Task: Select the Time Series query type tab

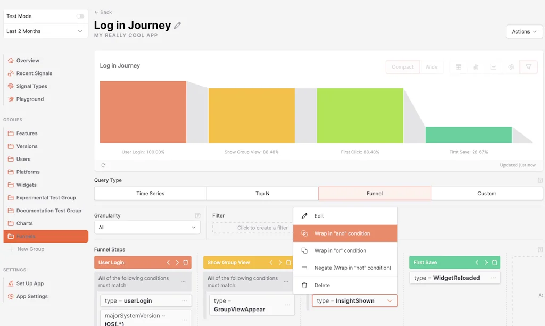Action: (x=150, y=194)
